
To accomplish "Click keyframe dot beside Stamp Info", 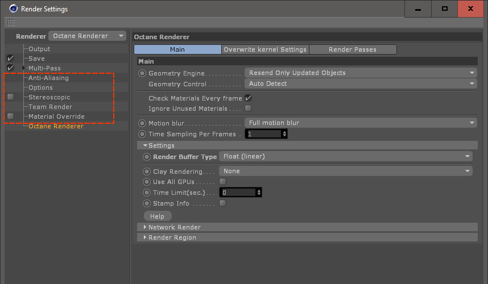I will click(147, 203).
